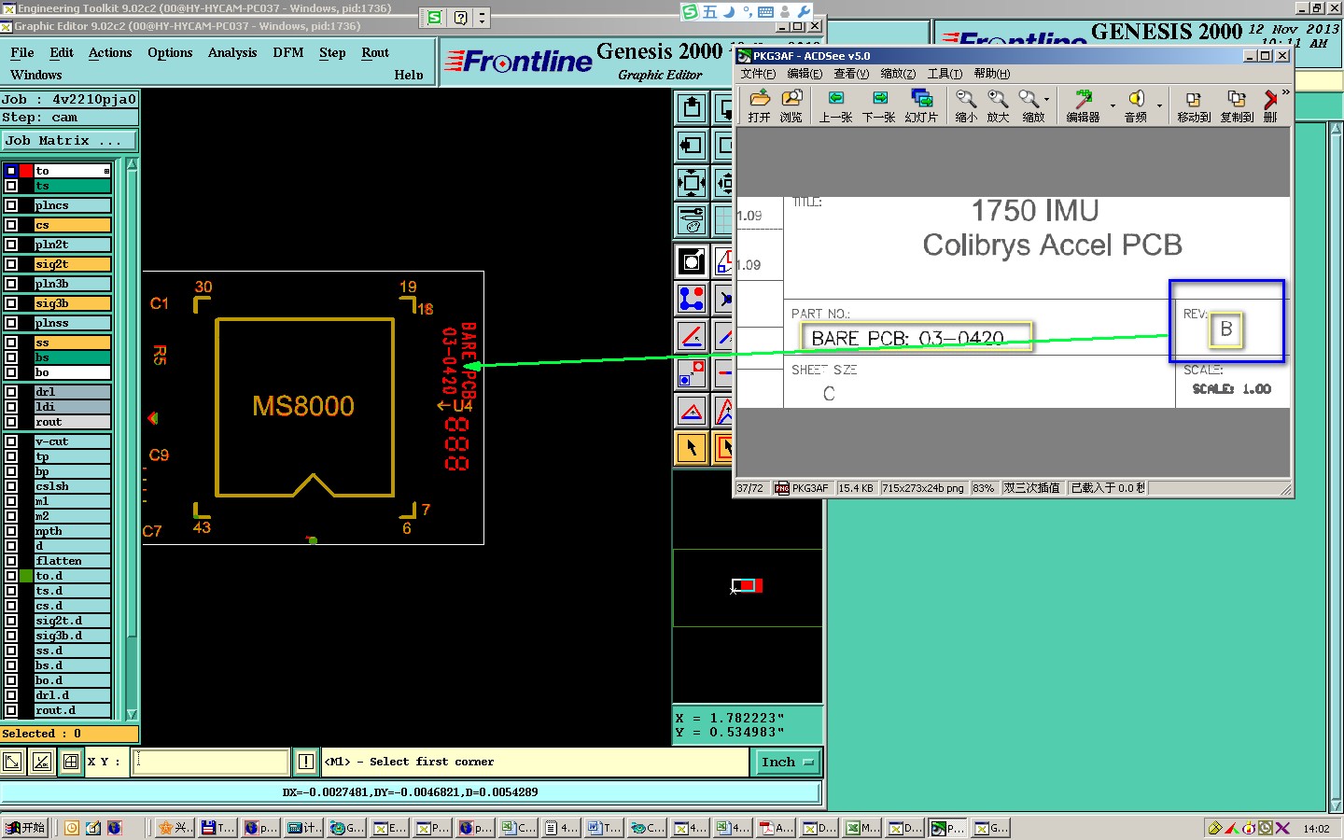Click the exclamation mark icon beside the XY field
Viewport: 1344px width, 840px height.
tap(305, 762)
